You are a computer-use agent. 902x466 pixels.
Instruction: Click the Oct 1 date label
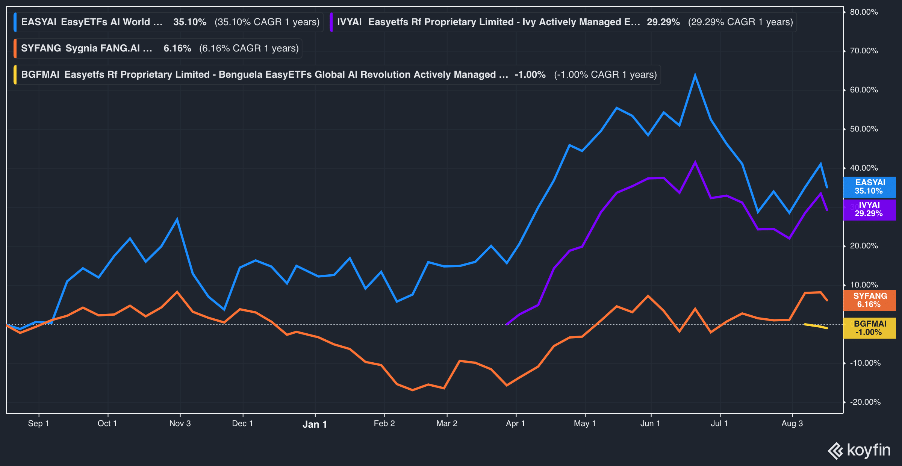[x=107, y=424]
